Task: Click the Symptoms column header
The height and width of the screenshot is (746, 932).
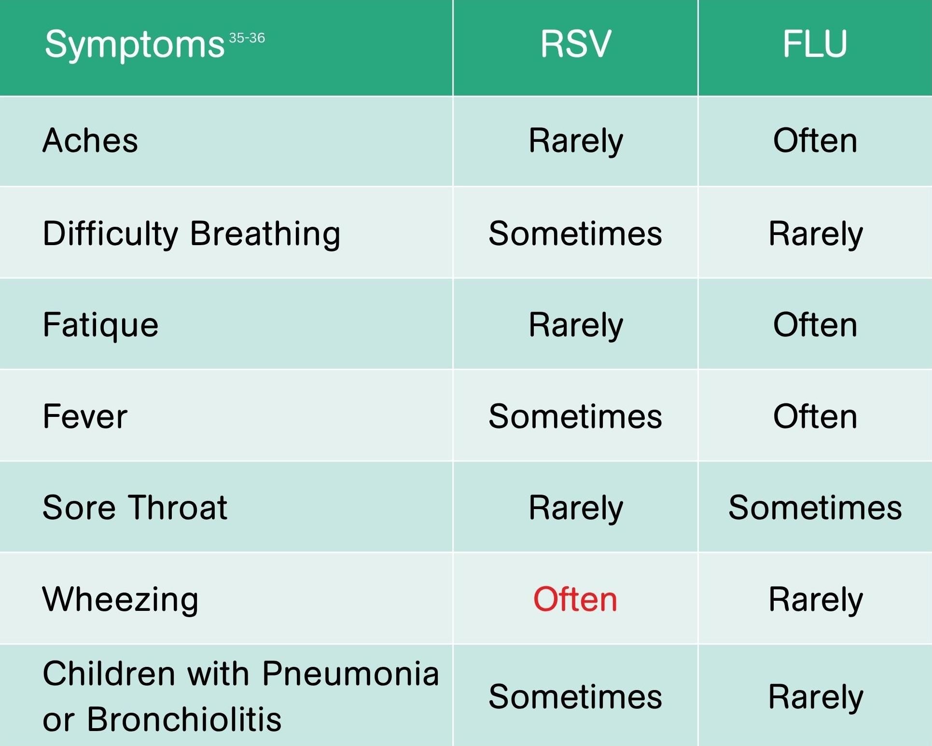Action: point(134,44)
